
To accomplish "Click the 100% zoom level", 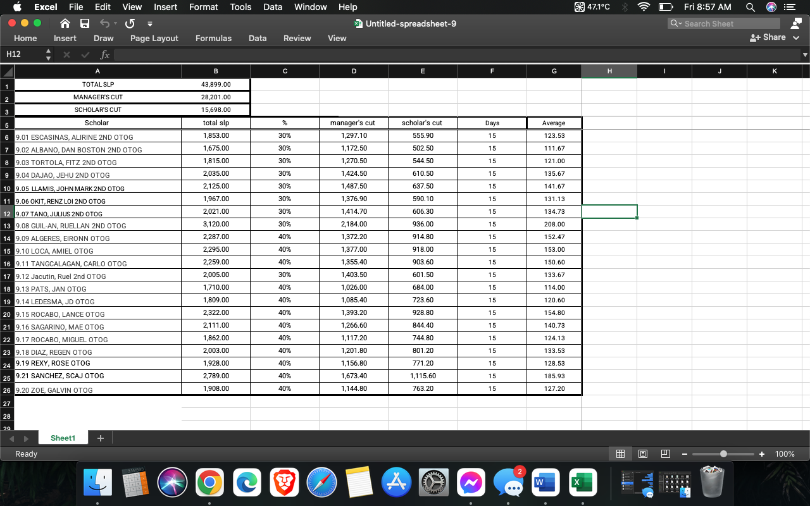I will (785, 454).
